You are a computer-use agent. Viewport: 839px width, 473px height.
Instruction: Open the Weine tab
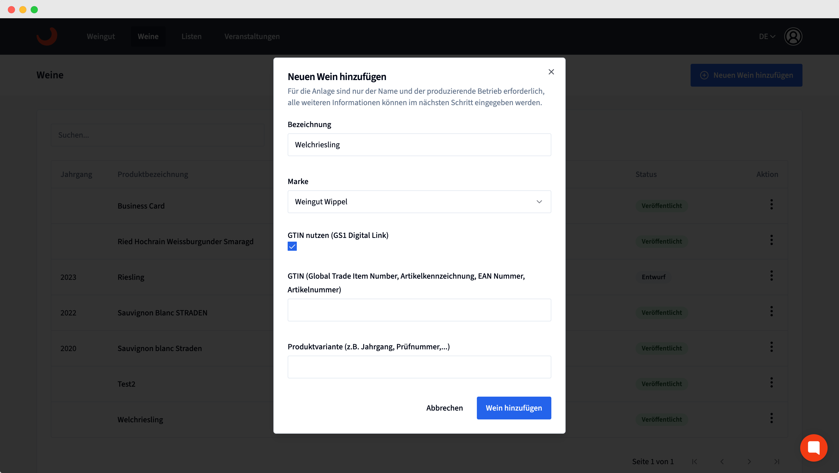point(148,36)
